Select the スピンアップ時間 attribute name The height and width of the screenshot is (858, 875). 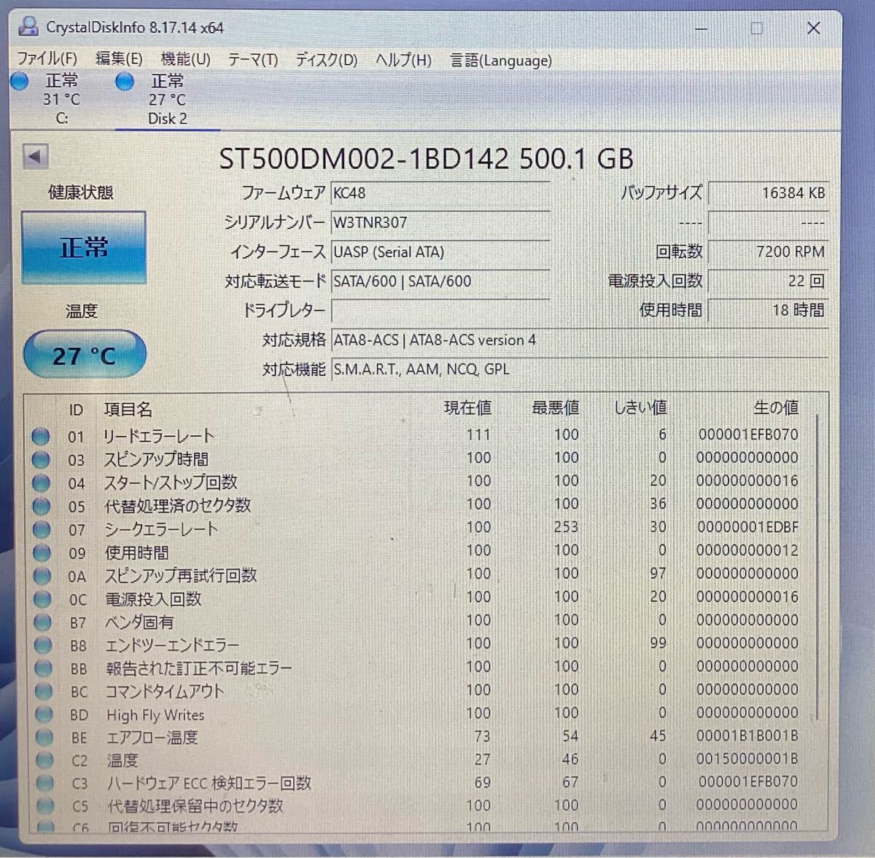[156, 459]
